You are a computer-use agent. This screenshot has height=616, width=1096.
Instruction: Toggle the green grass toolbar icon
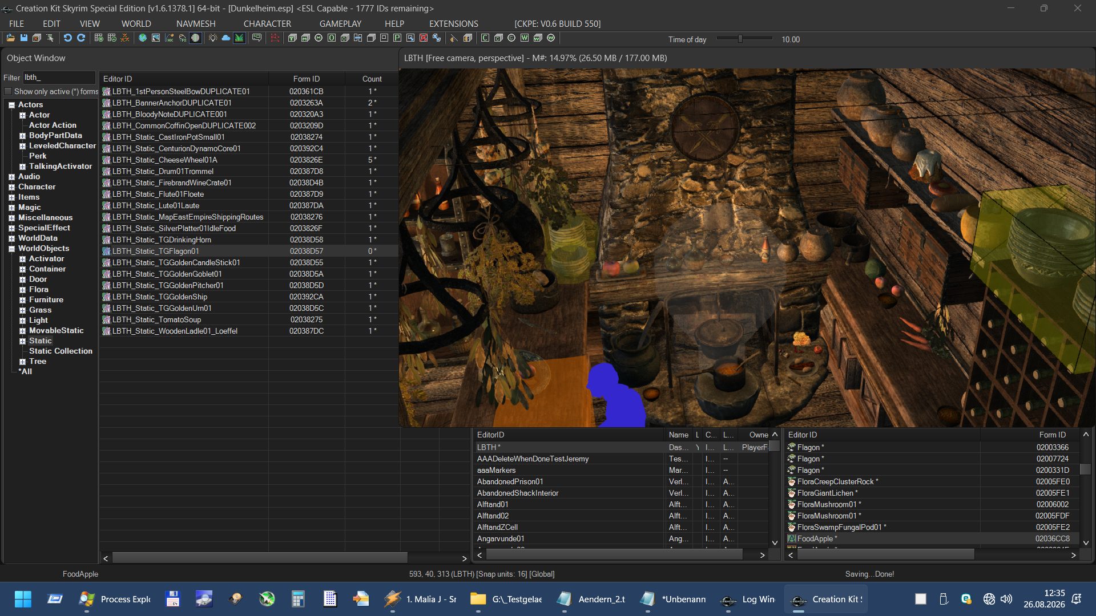point(239,38)
